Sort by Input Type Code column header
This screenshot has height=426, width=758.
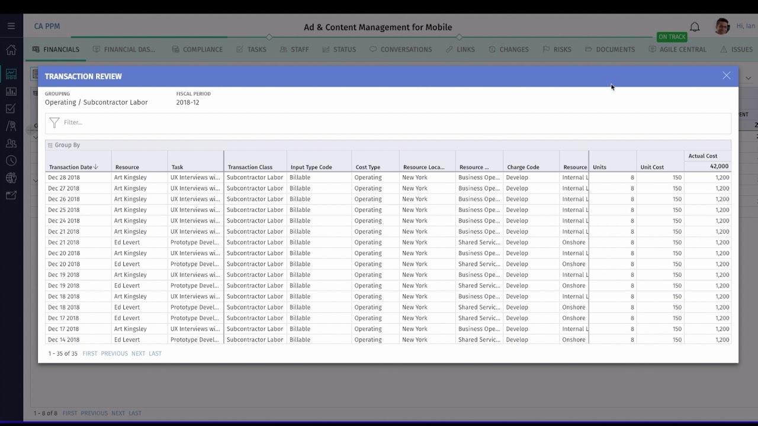coord(311,167)
